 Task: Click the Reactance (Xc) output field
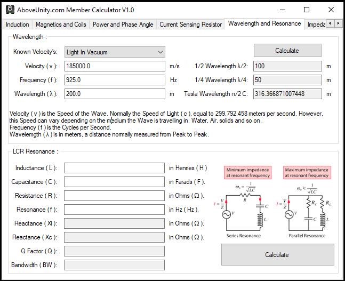click(114, 237)
